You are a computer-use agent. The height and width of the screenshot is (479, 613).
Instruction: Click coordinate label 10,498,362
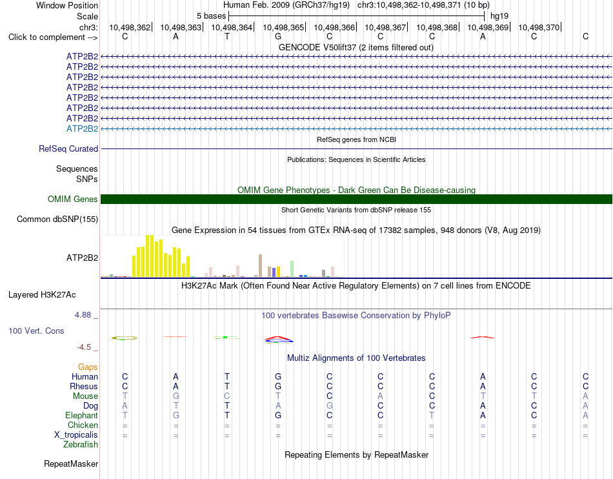click(130, 27)
